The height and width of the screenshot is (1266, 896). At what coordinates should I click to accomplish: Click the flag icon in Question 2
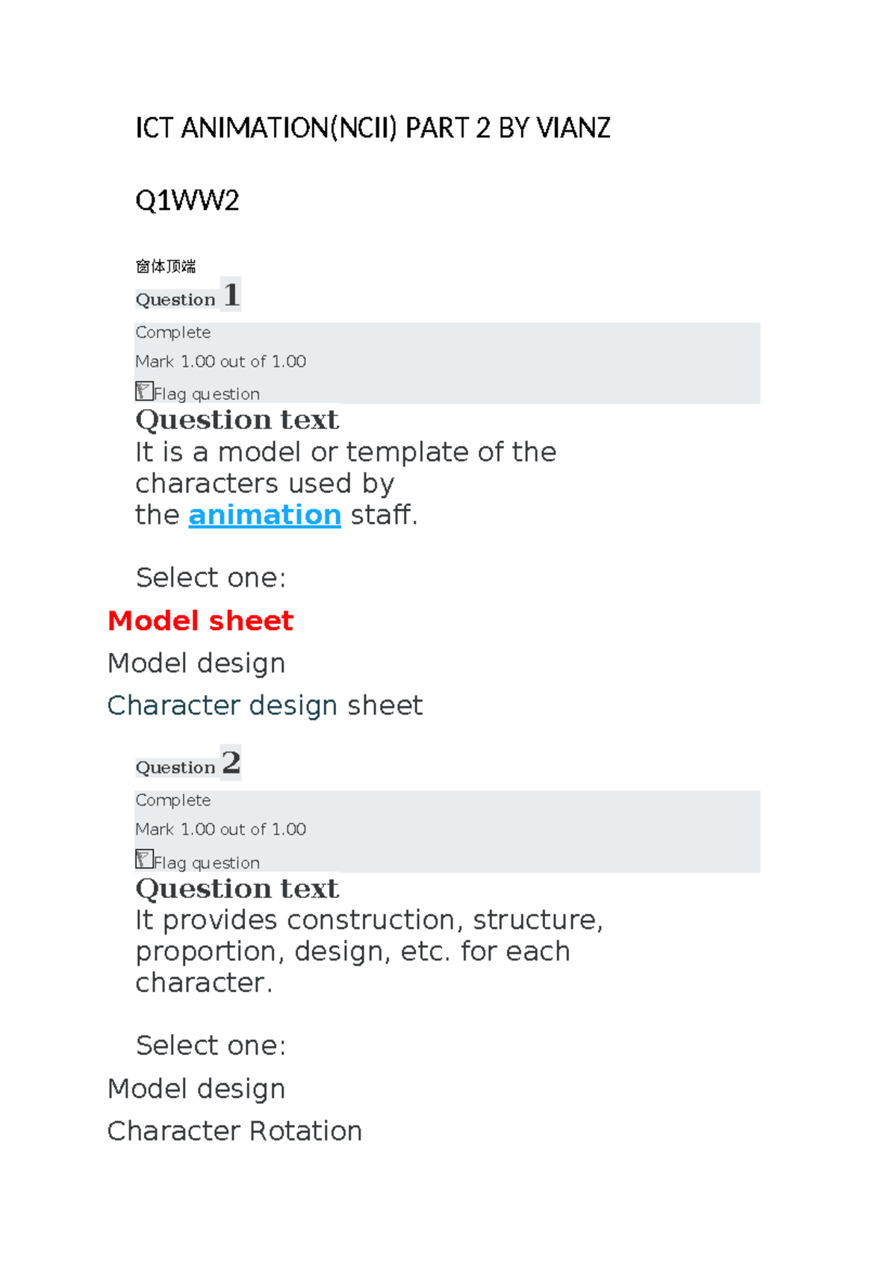pyautogui.click(x=144, y=859)
